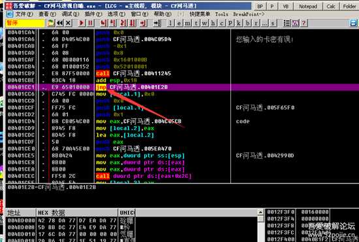Open the CPU 'c' window icon

(222, 23)
